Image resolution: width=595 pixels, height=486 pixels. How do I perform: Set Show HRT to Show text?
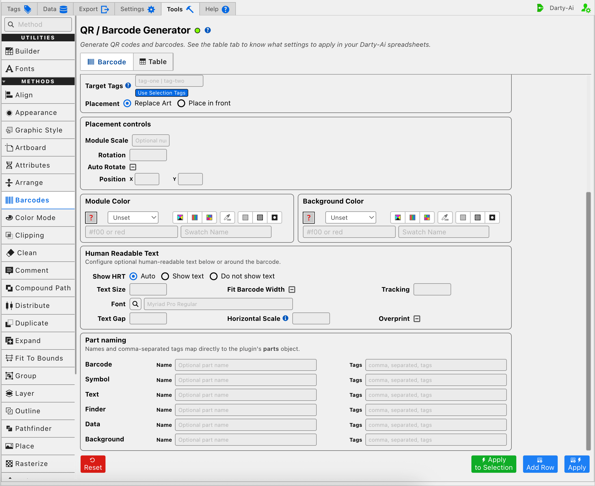click(x=165, y=276)
